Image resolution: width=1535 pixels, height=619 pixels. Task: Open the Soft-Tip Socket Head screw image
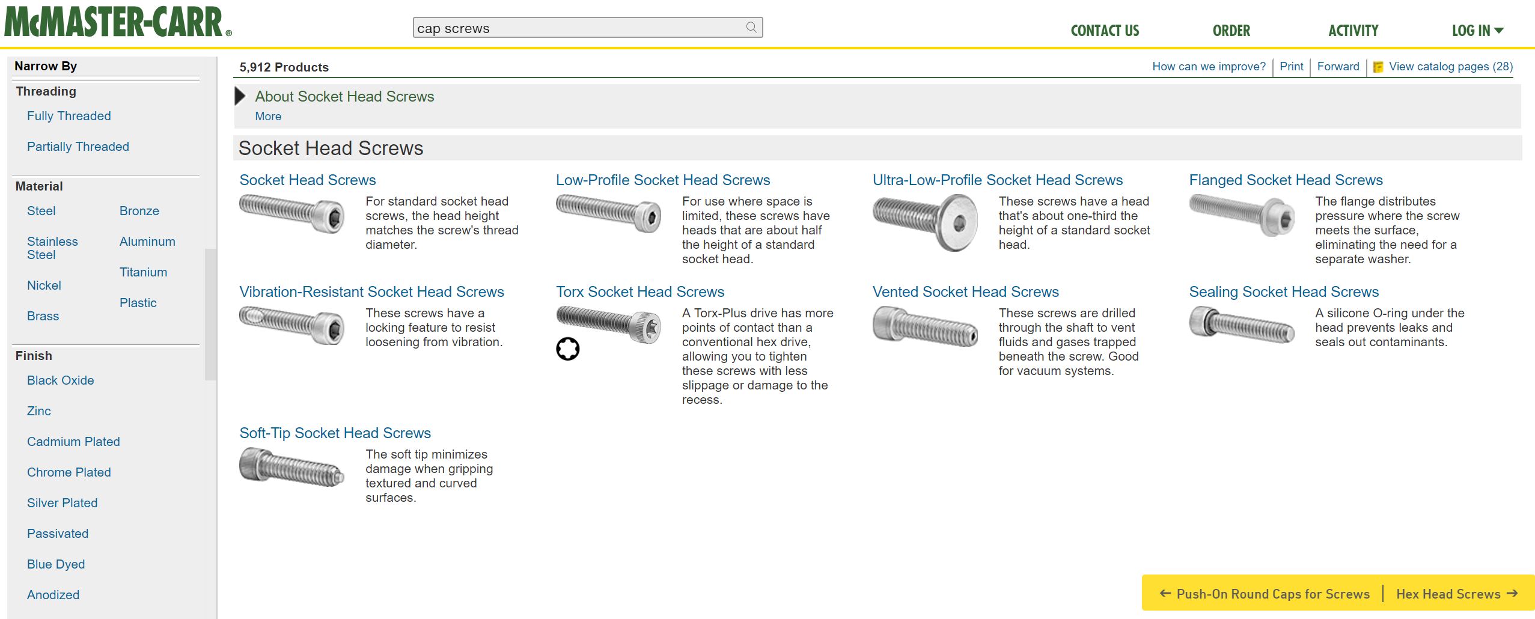tap(292, 466)
